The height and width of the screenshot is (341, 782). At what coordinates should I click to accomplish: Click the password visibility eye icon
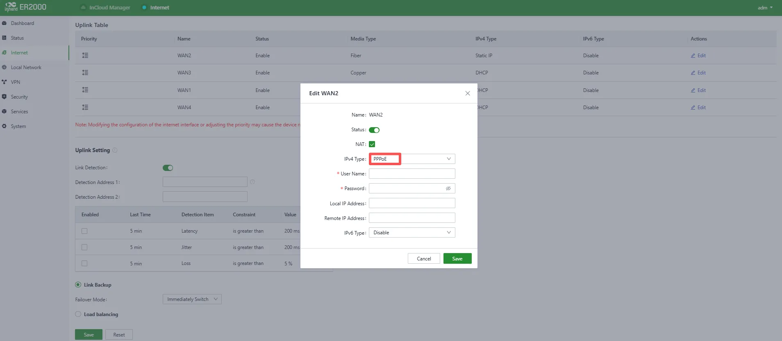click(448, 188)
